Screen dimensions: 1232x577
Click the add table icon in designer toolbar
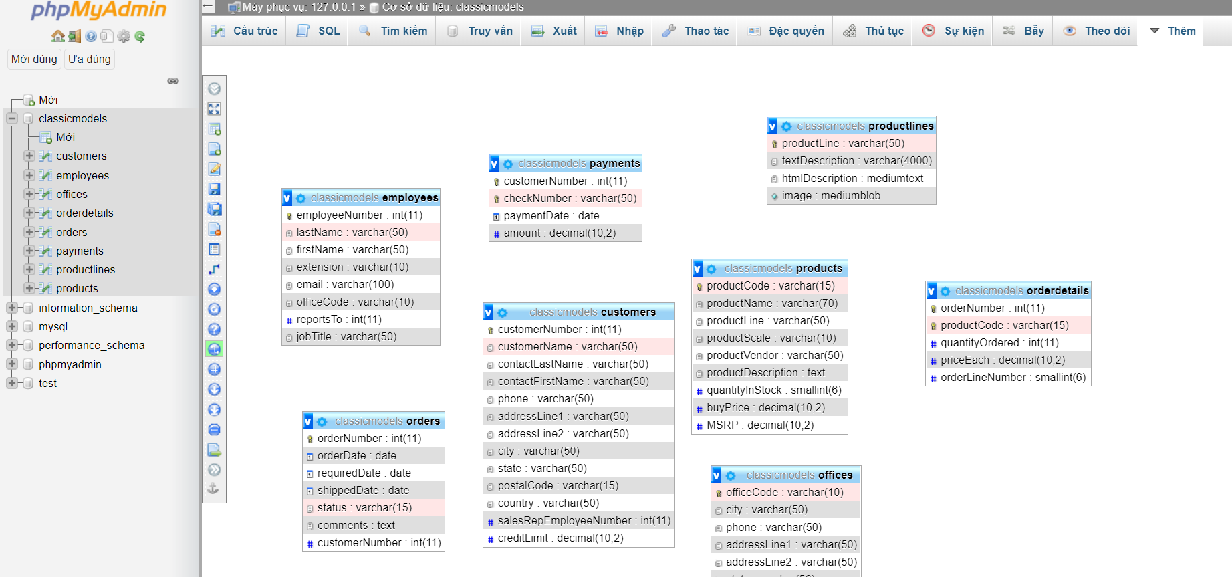[x=214, y=128]
